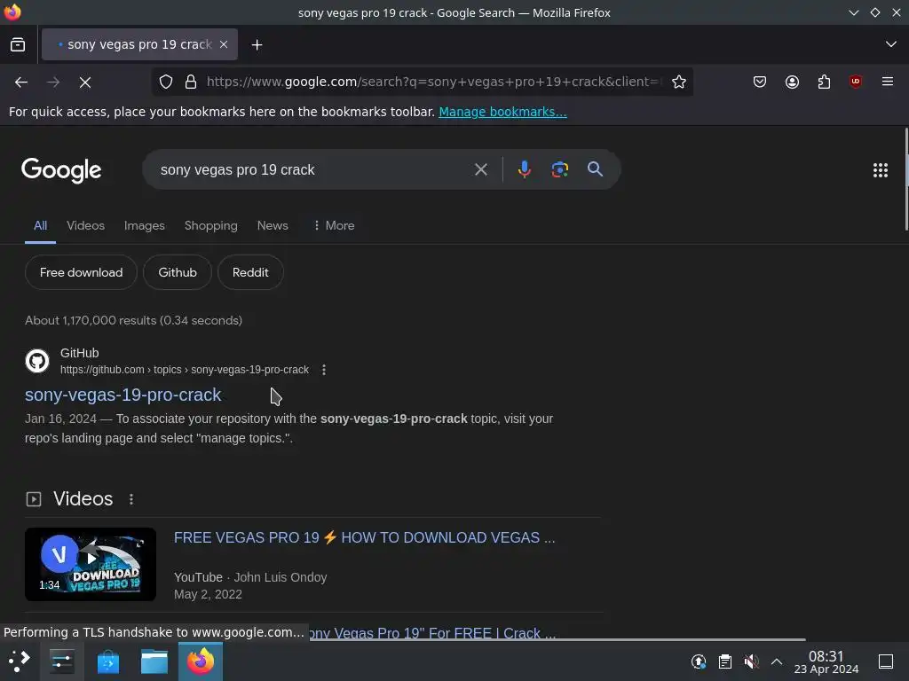
Task: Switch to Videos tab
Action: [x=86, y=226]
